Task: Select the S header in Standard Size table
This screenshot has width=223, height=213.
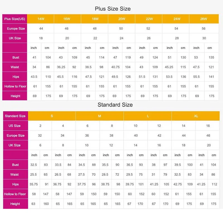Action: [52, 116]
